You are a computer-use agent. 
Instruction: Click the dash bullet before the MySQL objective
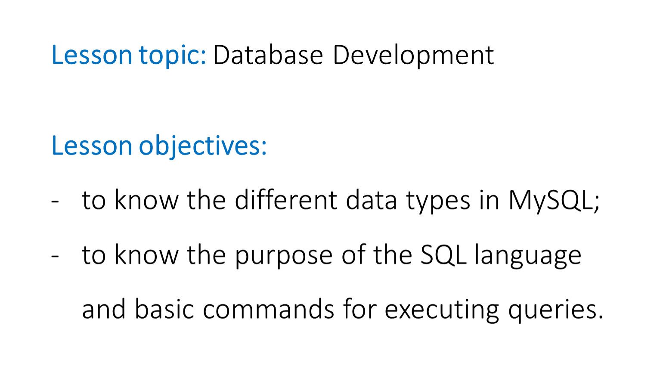[x=55, y=201]
